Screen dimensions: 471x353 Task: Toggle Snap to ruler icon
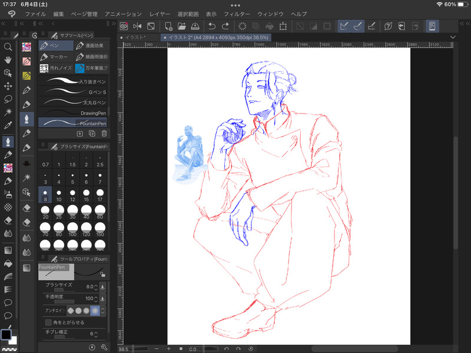coord(344,26)
